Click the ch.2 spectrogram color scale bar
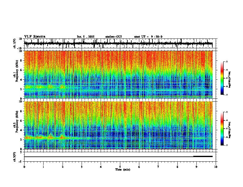 pos(222,129)
